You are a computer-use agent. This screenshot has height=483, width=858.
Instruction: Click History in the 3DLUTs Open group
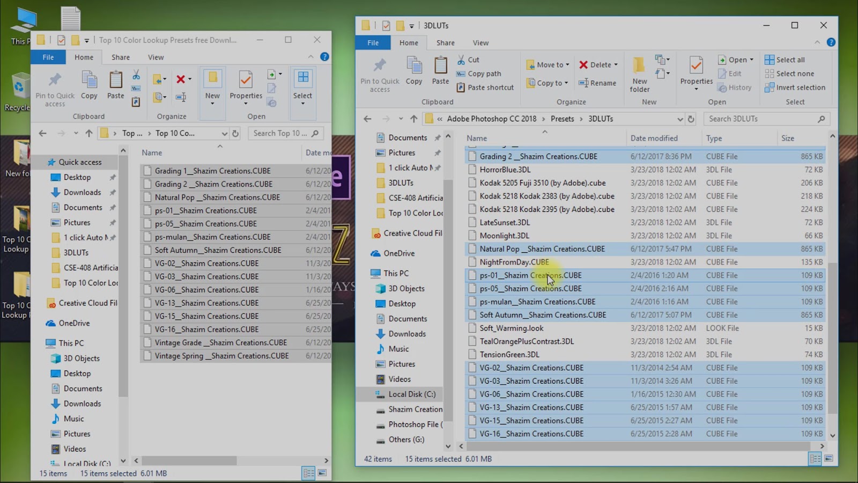coord(734,87)
